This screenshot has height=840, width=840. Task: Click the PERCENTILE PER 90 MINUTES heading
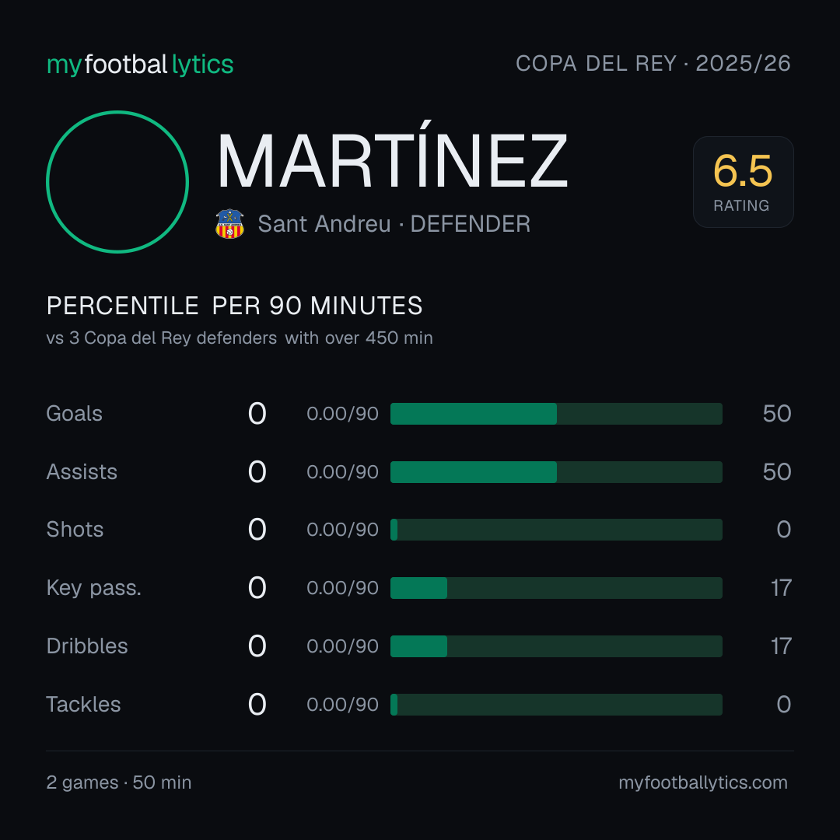(x=234, y=306)
